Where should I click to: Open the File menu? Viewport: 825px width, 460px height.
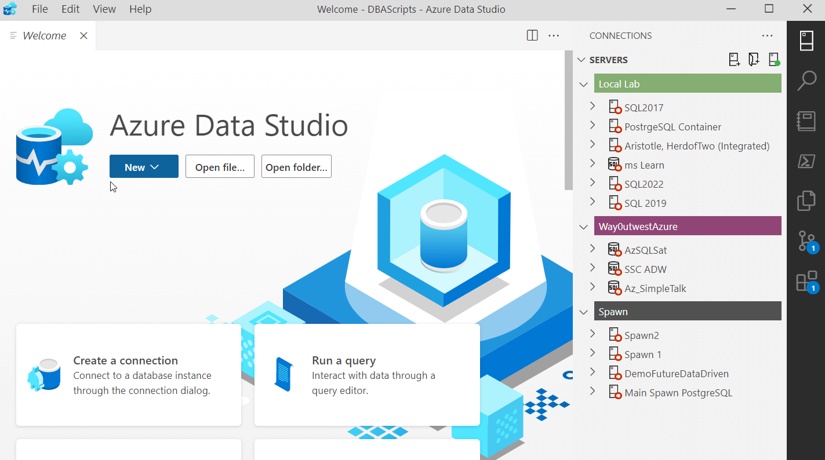[x=40, y=9]
